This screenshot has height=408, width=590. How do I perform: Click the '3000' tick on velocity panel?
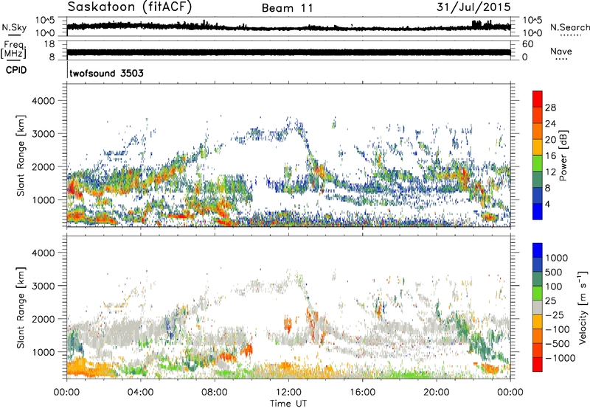click(x=43, y=286)
